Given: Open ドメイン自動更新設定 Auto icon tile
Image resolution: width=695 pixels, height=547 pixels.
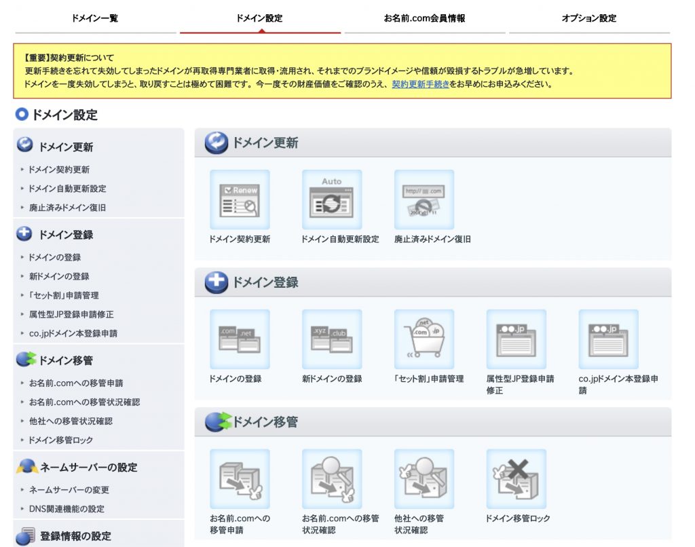Looking at the screenshot, I should click(332, 200).
